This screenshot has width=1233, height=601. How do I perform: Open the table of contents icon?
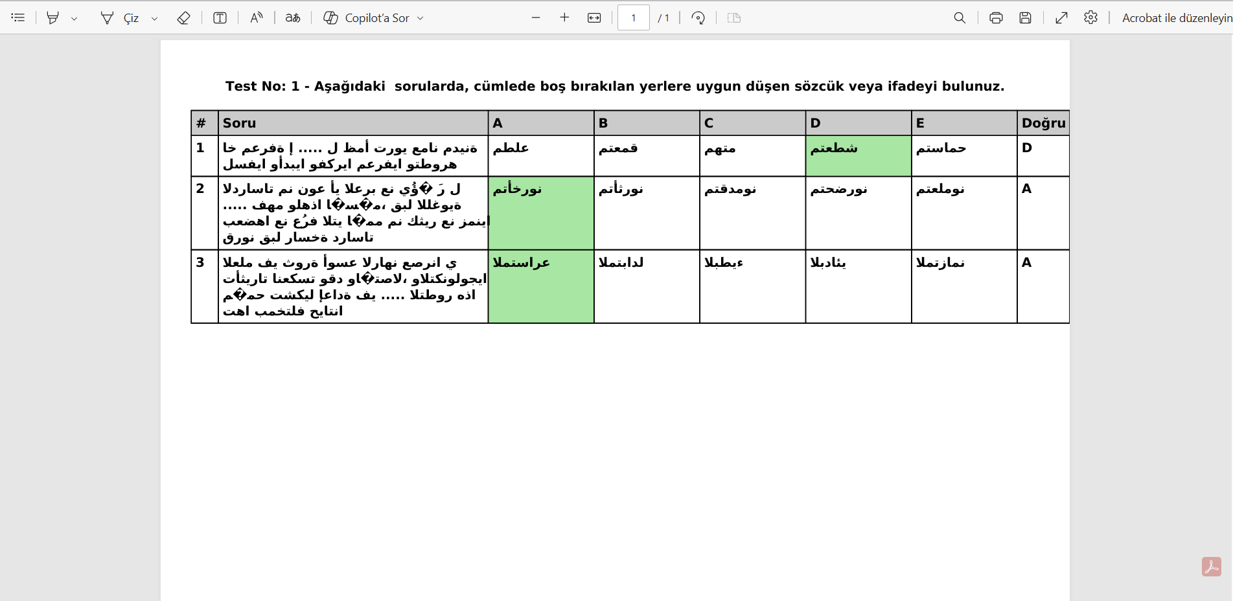tap(18, 17)
